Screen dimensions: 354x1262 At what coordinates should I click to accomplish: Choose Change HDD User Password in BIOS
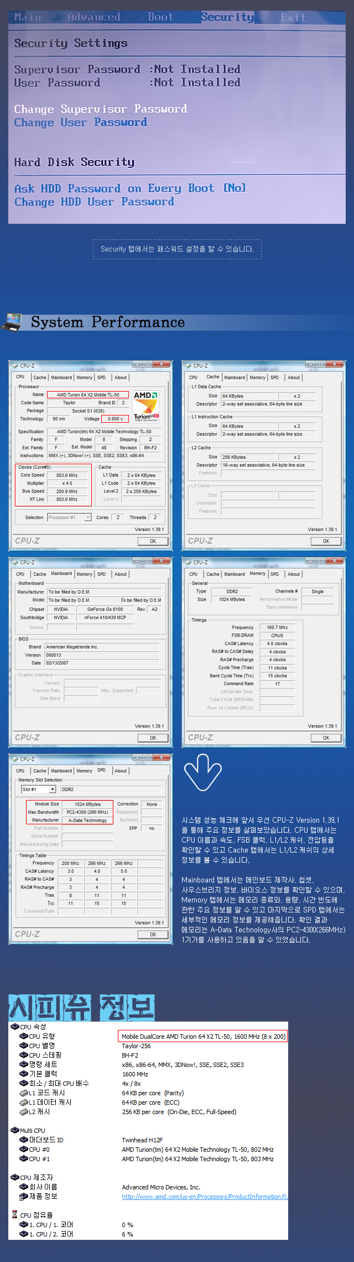coord(94,202)
